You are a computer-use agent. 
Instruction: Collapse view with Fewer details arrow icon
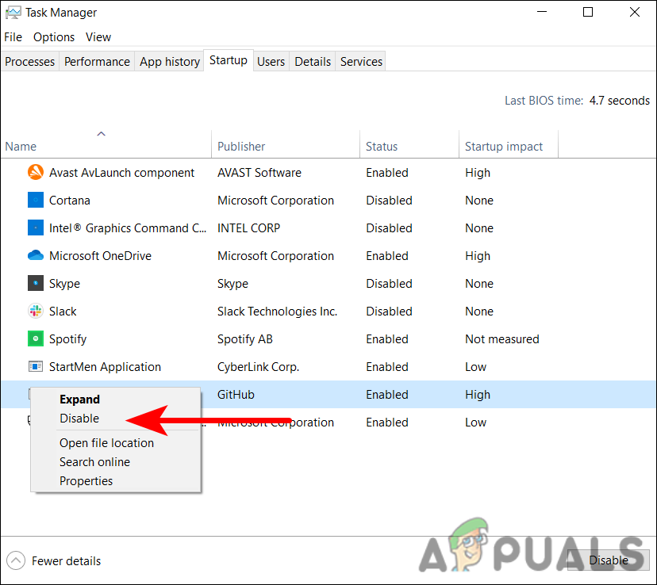coord(16,560)
